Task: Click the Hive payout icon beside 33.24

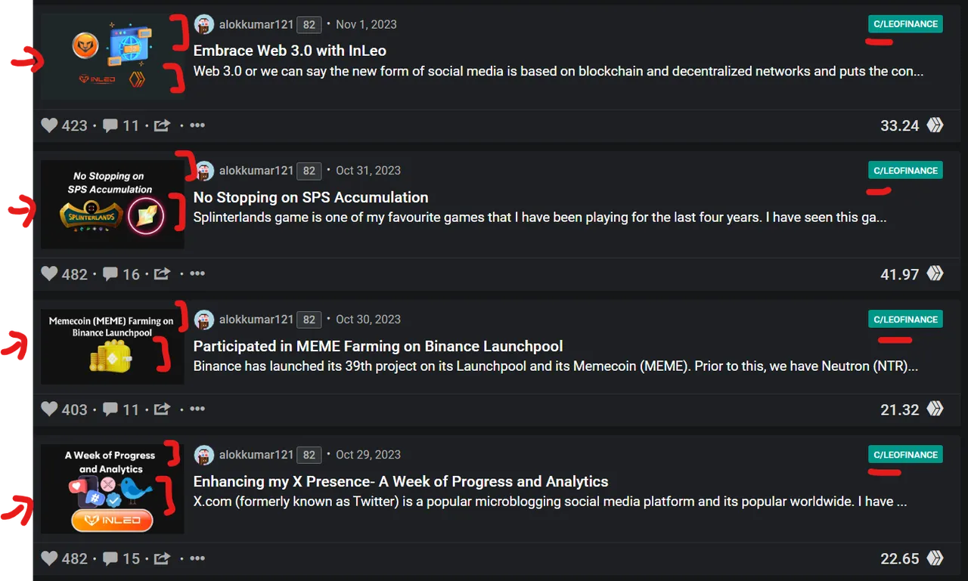Action: [x=935, y=125]
